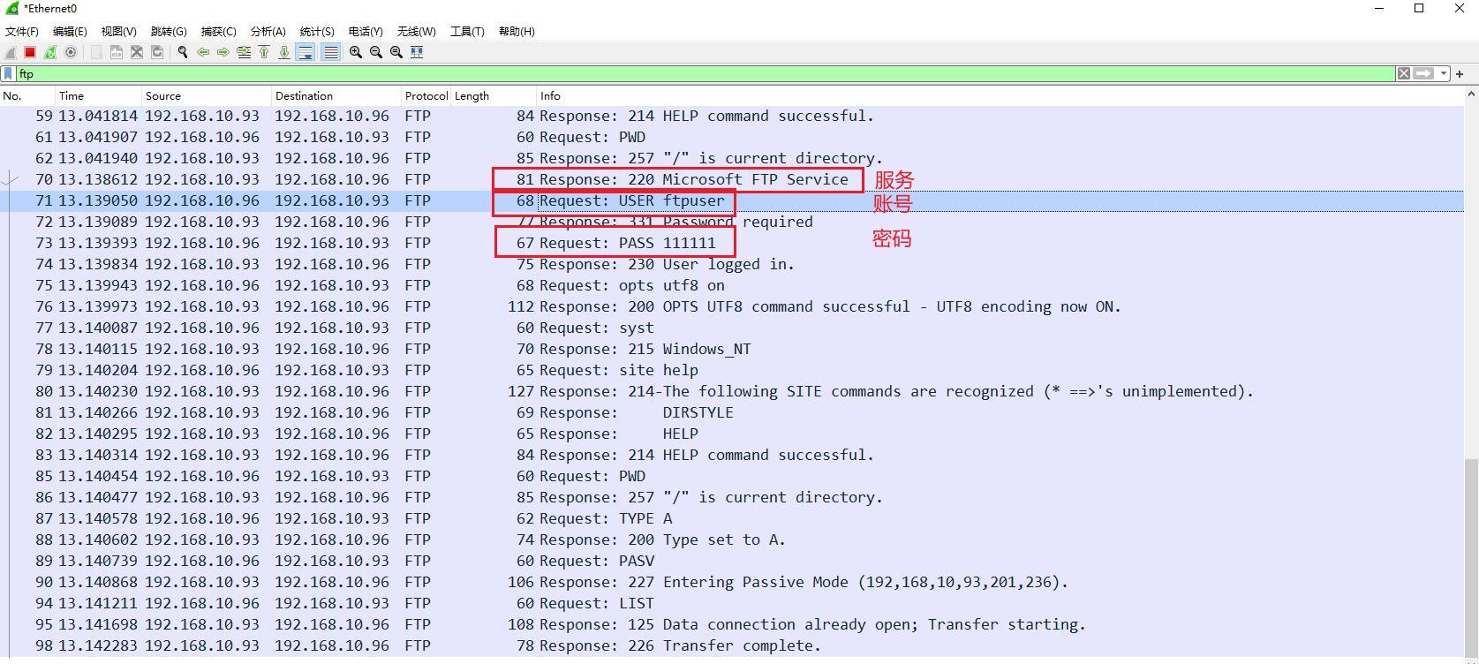1479x664 pixels.
Task: Open the 视图(V) menu
Action: pyautogui.click(x=118, y=31)
